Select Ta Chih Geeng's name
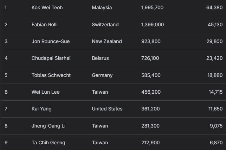 48,143
